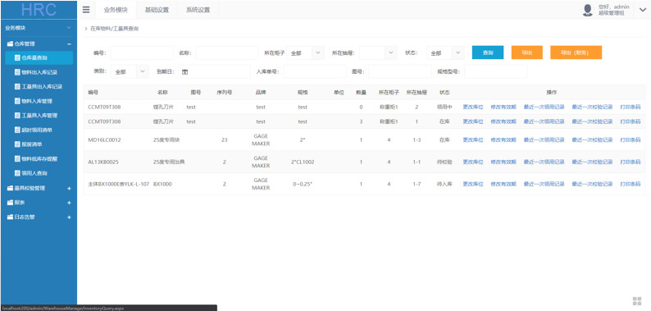Switch to the 业务模块 top tab
Viewport: 651px width, 311px height.
[116, 10]
